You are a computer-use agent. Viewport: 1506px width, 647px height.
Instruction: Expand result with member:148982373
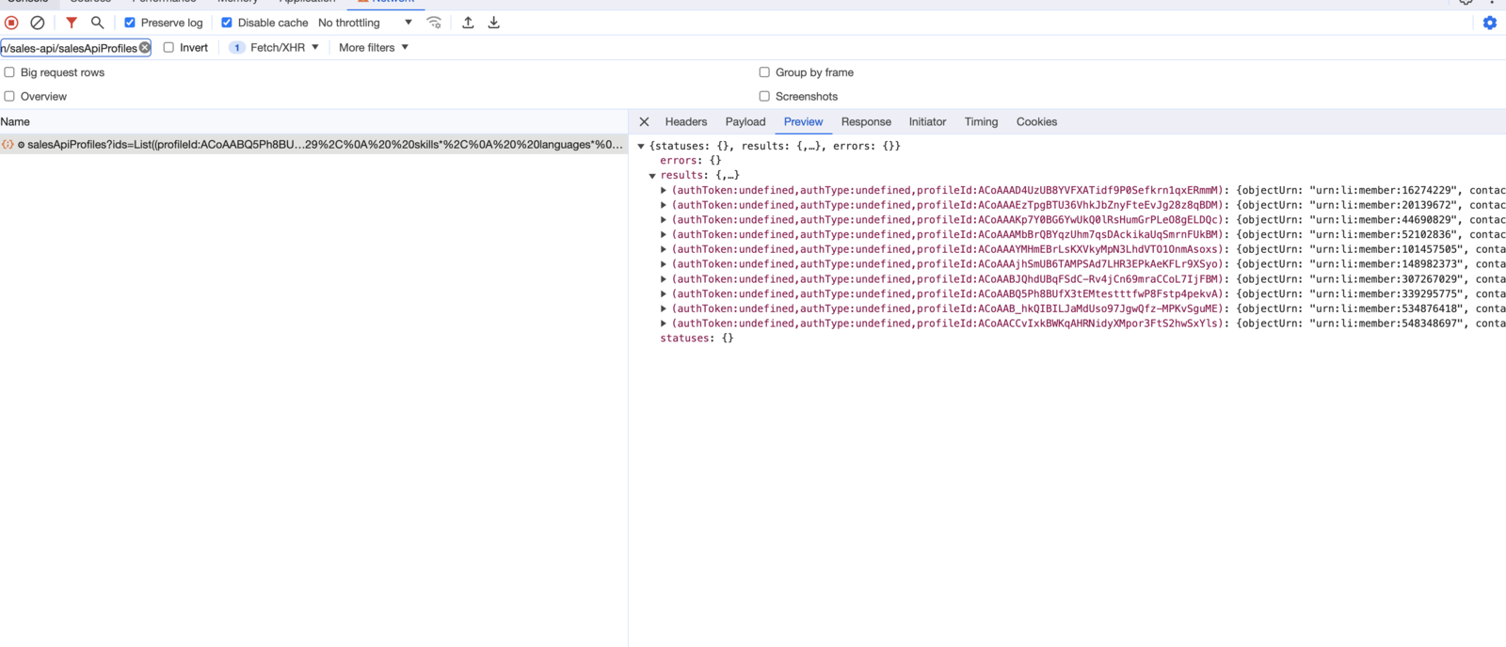point(664,264)
